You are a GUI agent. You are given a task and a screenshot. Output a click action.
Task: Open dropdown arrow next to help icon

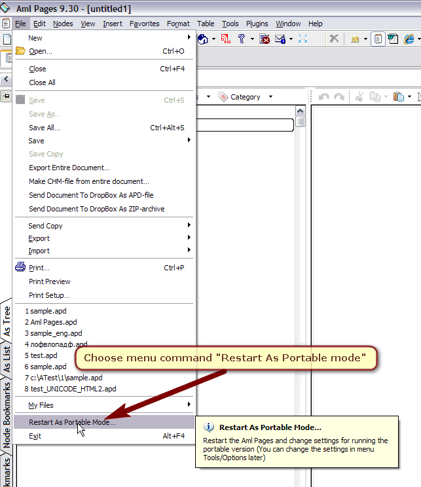252,39
